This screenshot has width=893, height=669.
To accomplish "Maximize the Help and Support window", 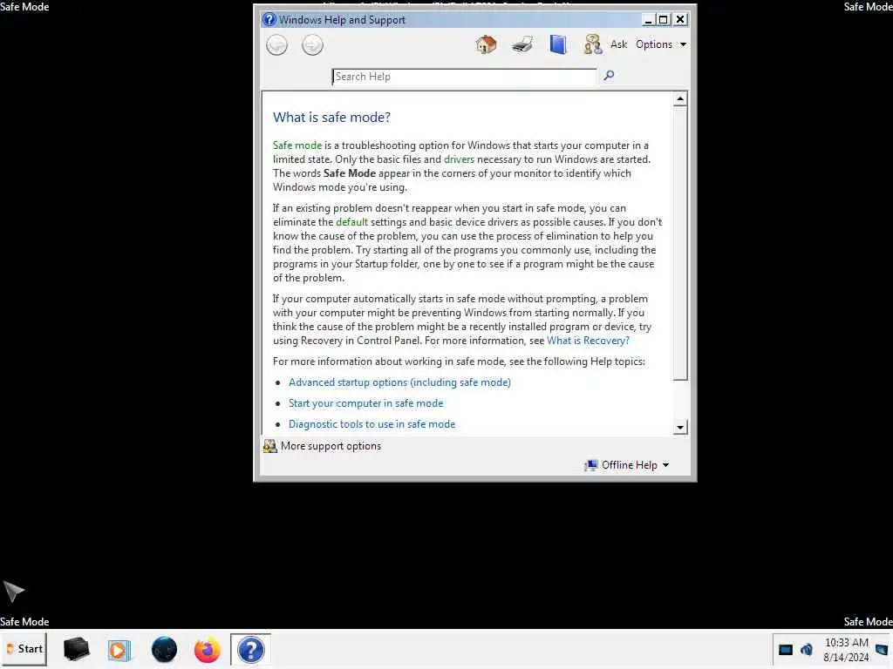I will click(664, 19).
